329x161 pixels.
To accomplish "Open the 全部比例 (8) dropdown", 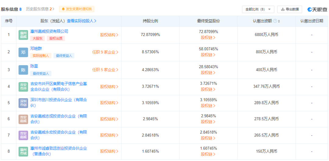I will [x=258, y=9].
